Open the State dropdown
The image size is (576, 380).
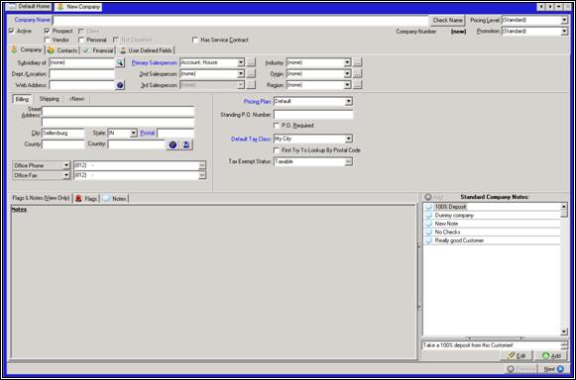[x=134, y=134]
